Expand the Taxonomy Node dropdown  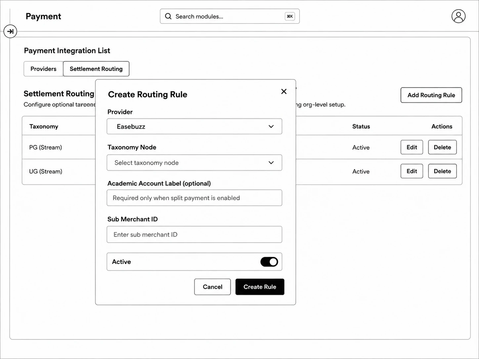click(195, 163)
